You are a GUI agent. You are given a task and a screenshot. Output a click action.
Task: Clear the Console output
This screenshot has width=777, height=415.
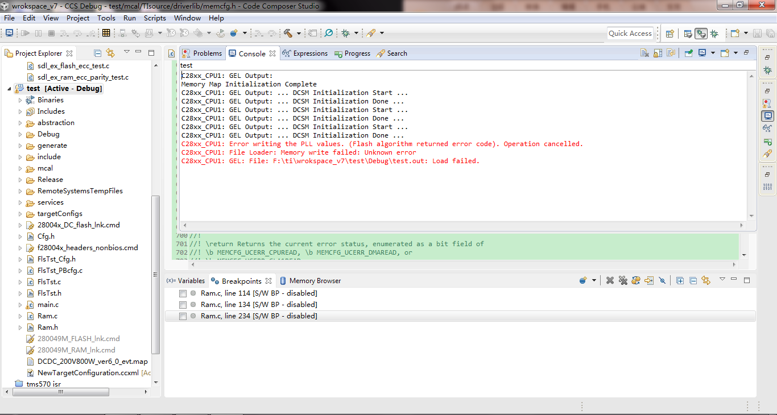(x=644, y=53)
